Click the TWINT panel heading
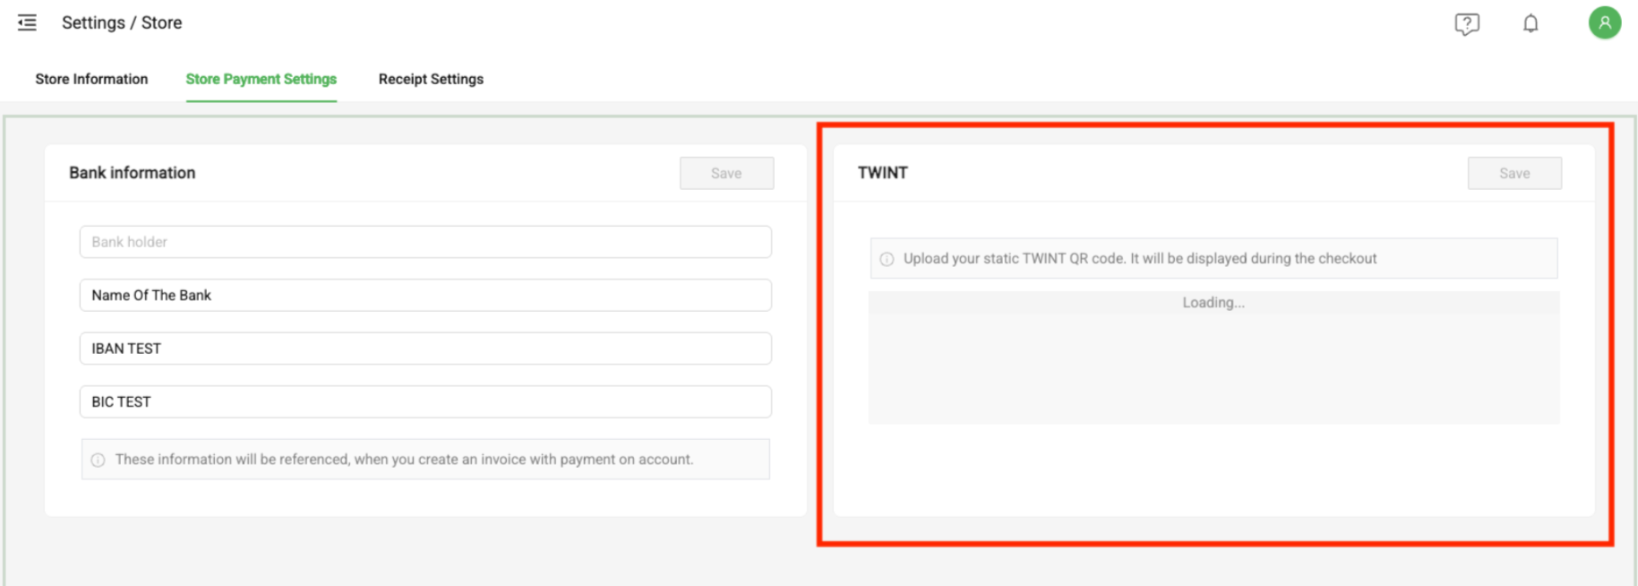Image resolution: width=1638 pixels, height=586 pixels. tap(882, 173)
